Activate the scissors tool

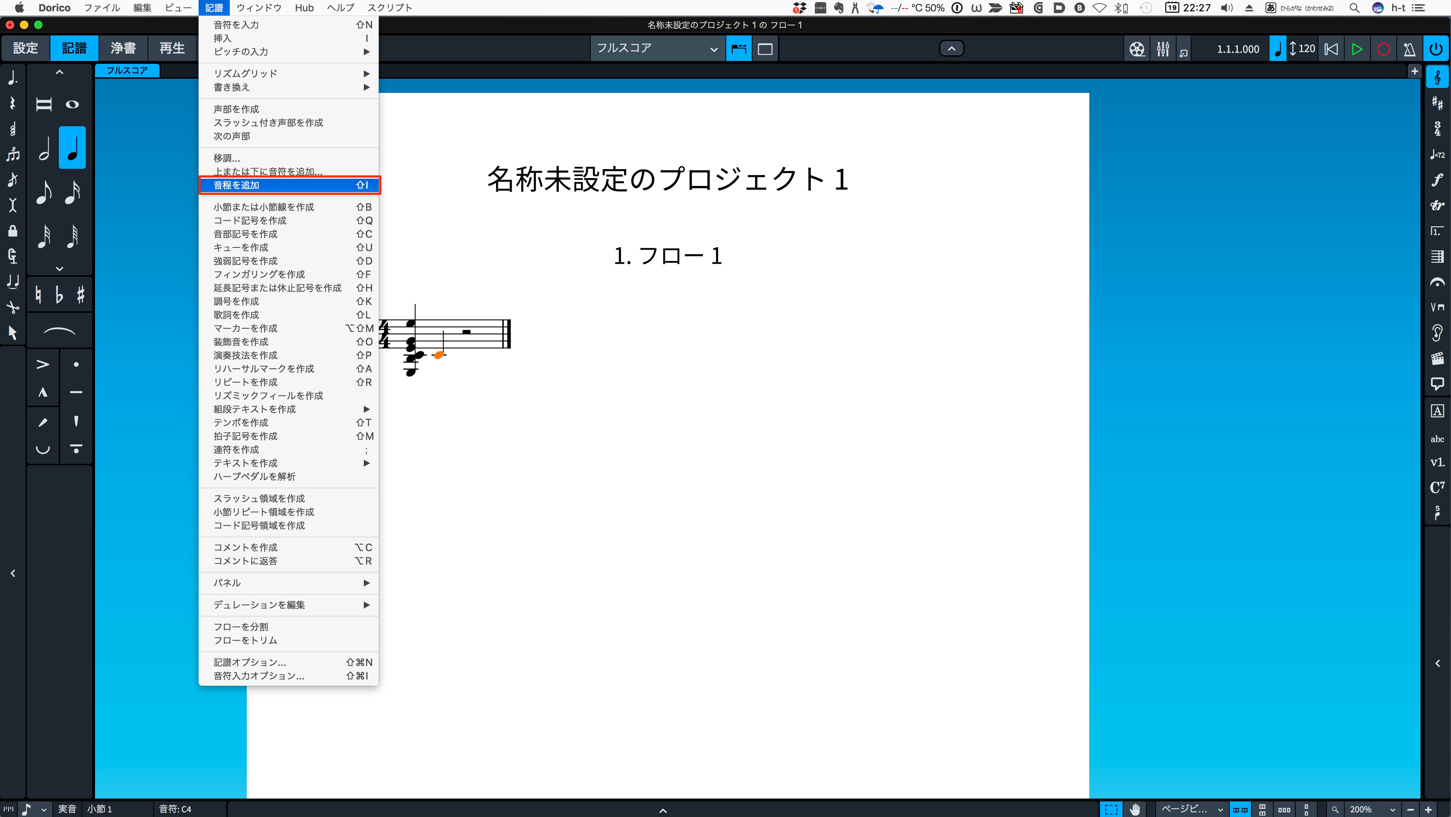pyautogui.click(x=12, y=307)
